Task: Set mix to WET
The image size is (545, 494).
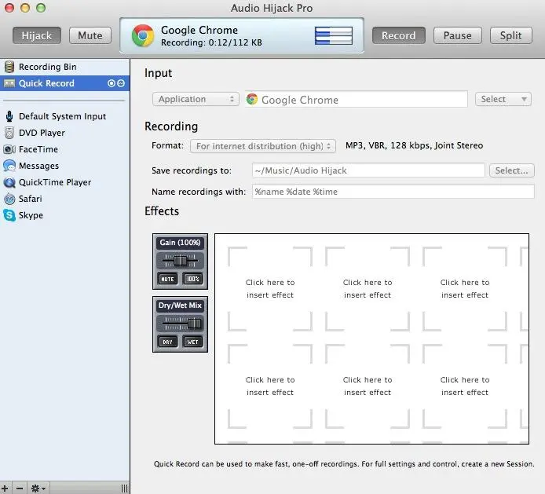Action: point(193,342)
